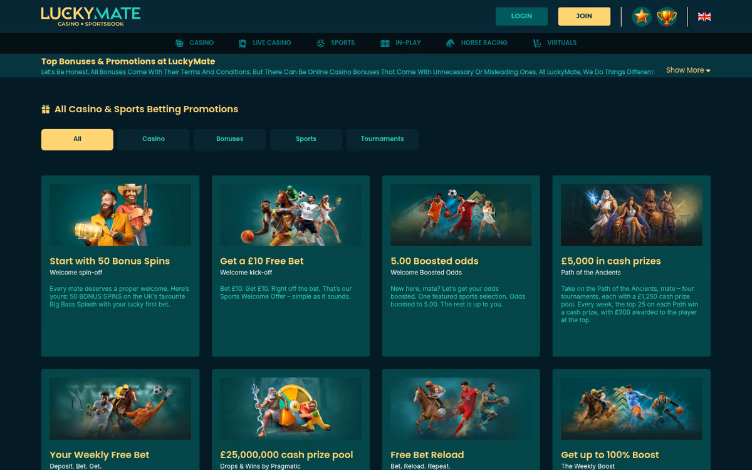The image size is (752, 470).
Task: Filter promotions by Casino tab
Action: (x=154, y=139)
